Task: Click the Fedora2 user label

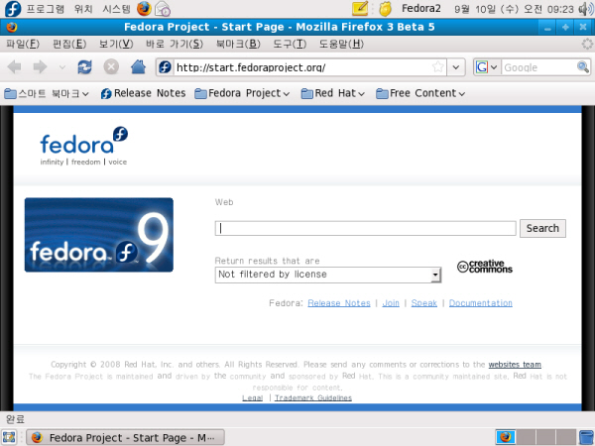Action: click(421, 9)
